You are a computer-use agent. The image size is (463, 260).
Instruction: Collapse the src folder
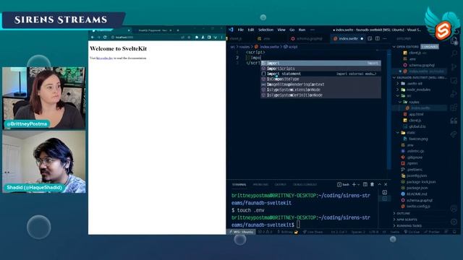(x=398, y=96)
